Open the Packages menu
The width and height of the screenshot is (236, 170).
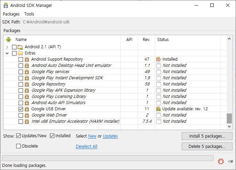(11, 14)
